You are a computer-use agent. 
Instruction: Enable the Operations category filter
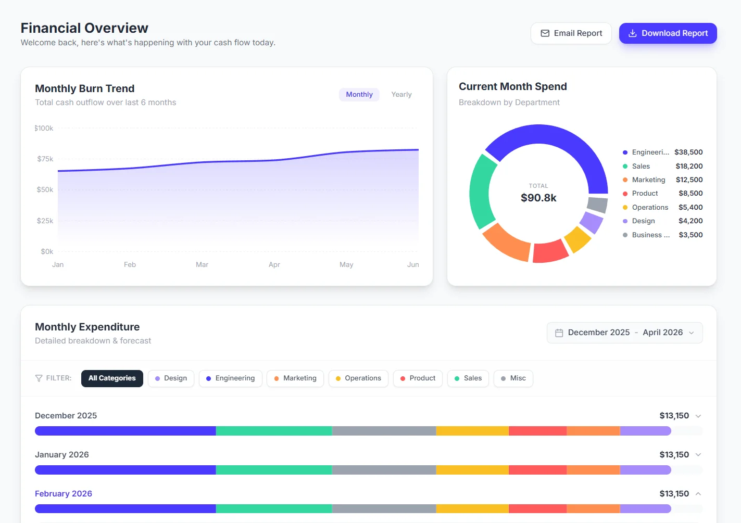click(358, 378)
